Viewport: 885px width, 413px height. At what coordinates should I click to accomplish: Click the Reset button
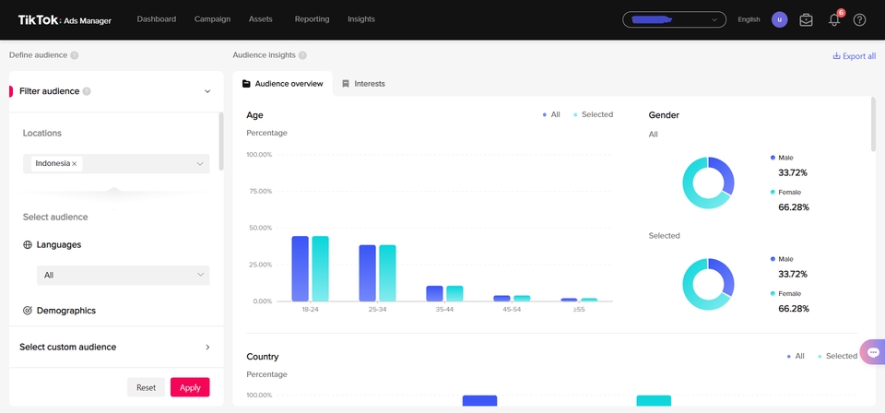[146, 387]
